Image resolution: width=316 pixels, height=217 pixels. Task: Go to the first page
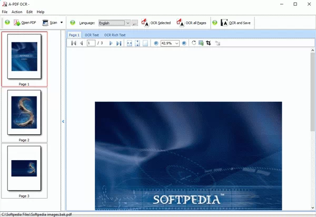(74, 43)
